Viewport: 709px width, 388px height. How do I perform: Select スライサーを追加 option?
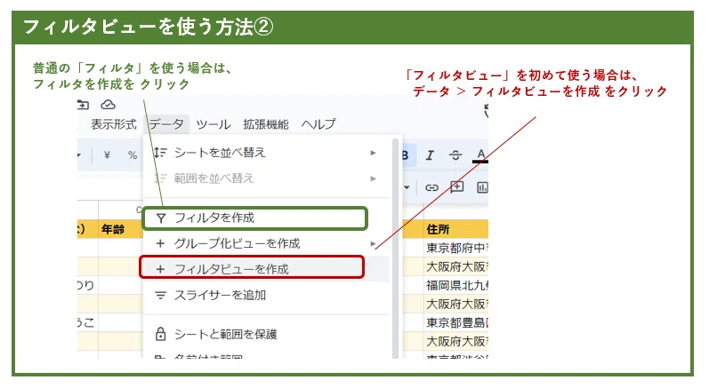click(266, 295)
